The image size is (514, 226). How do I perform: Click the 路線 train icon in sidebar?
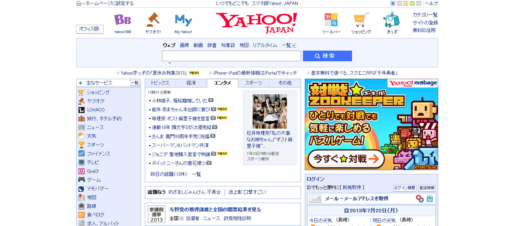(81, 206)
